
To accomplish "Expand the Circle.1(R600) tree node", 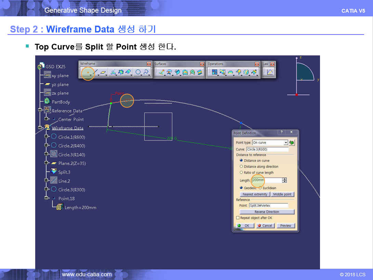I will click(46, 137).
